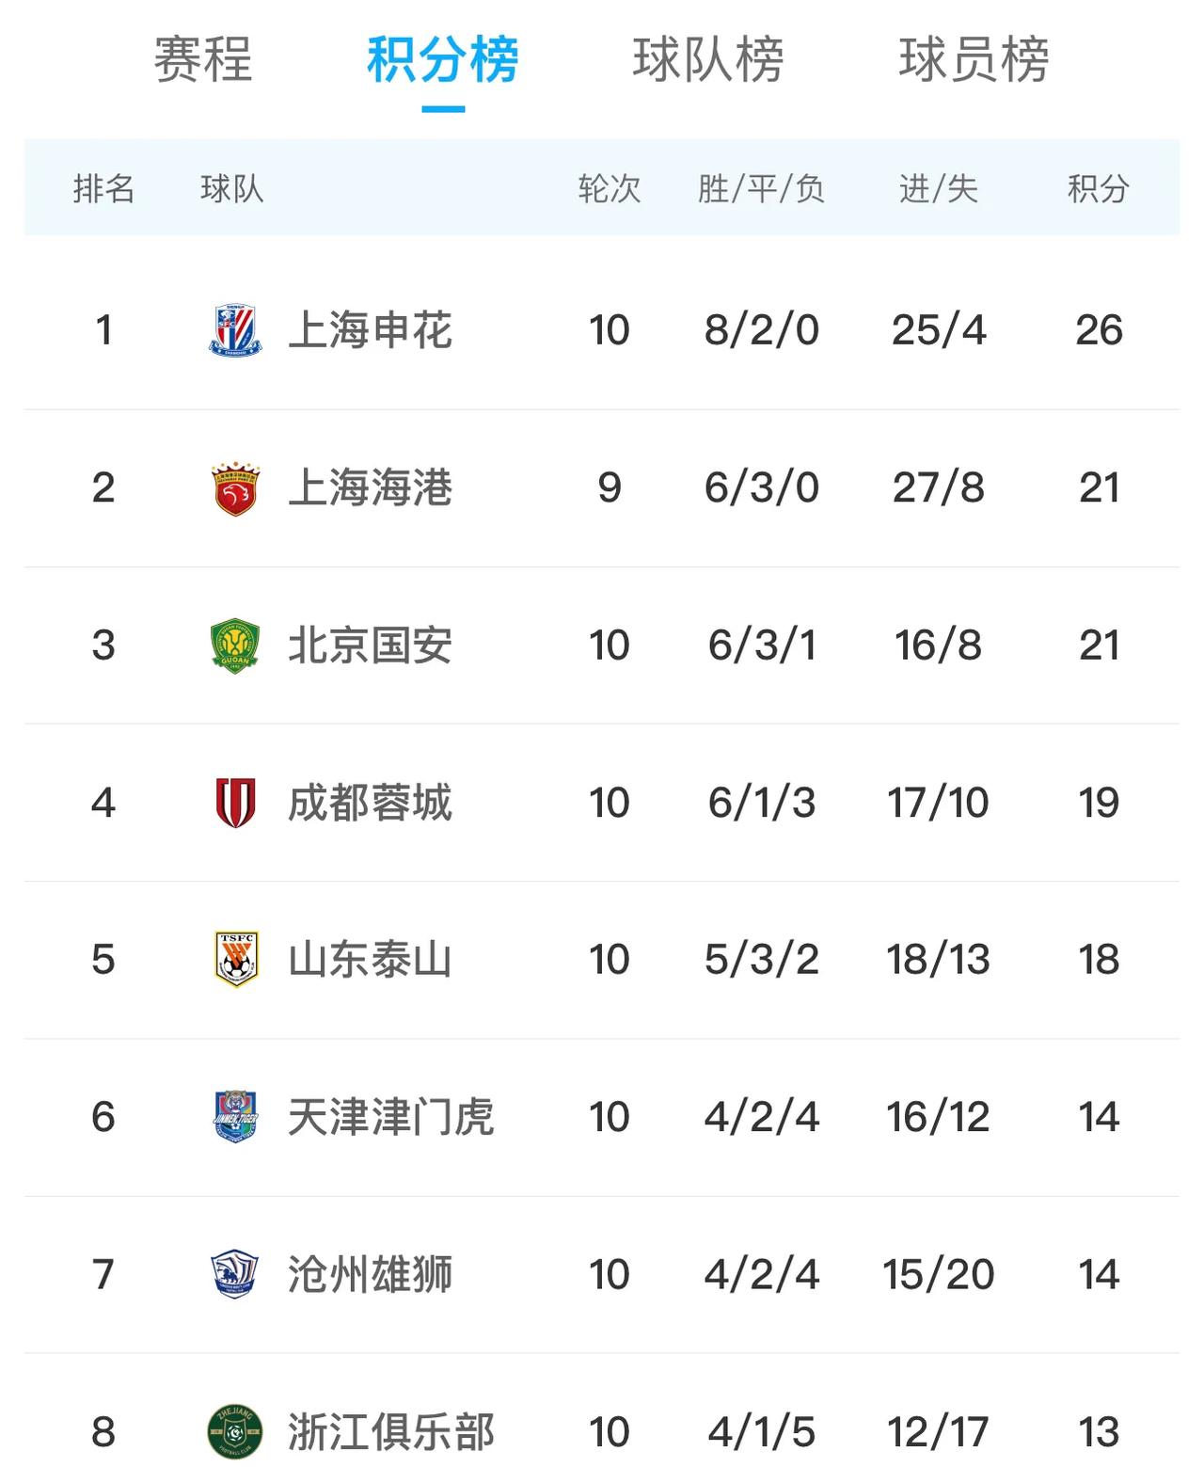Viewport: 1204px width, 1467px height.
Task: Open the 球员榜 player ranking tab
Action: coord(974,59)
